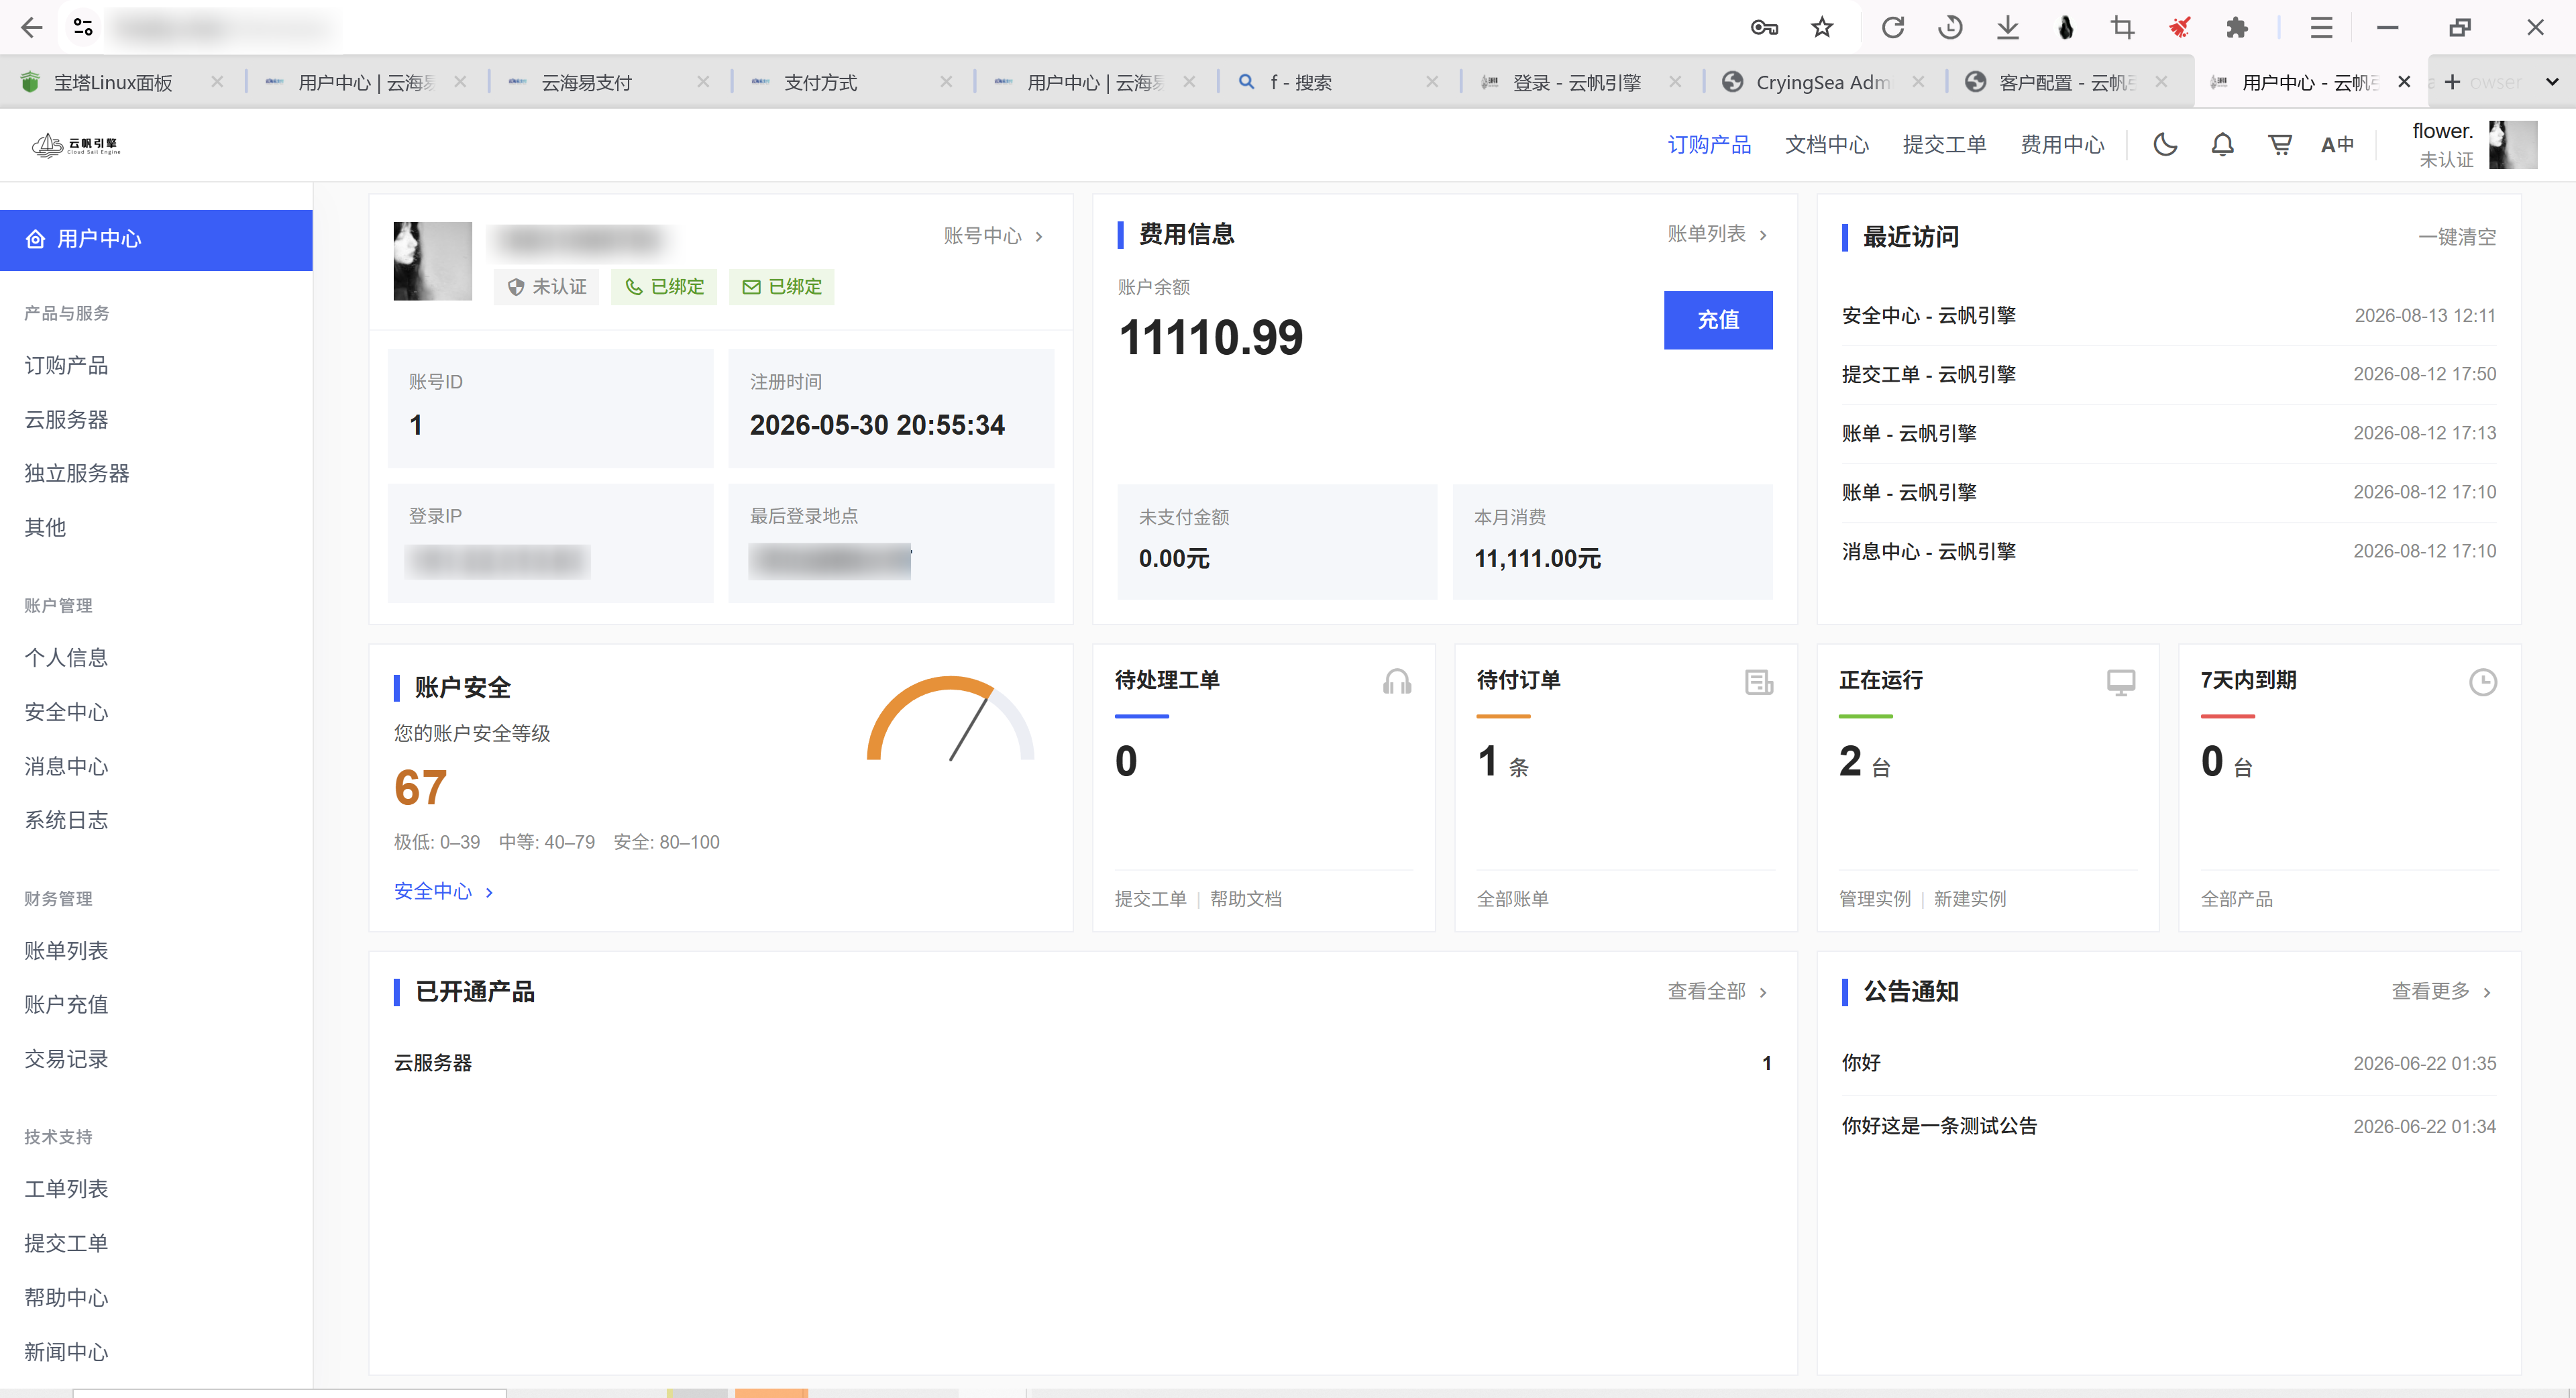Open browser extensions puzzle icon
The image size is (2576, 1398).
click(x=2237, y=27)
